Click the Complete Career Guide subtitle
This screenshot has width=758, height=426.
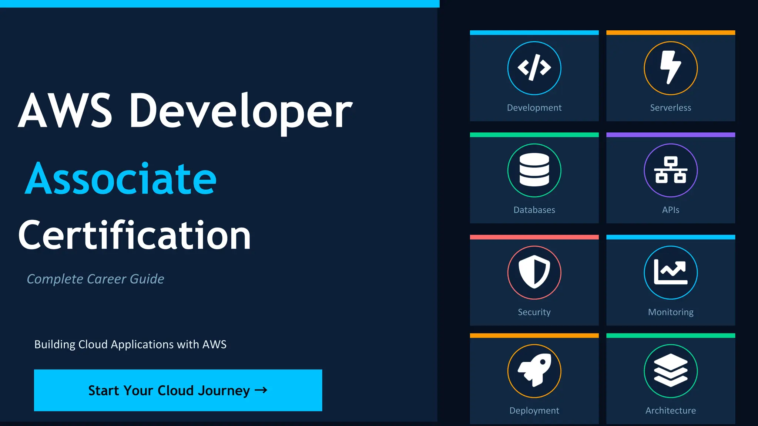pos(95,279)
